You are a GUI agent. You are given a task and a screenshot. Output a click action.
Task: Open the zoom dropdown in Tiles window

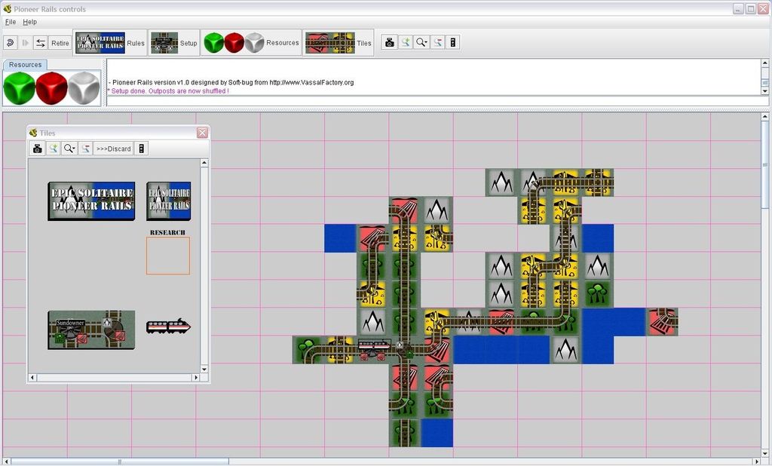69,149
